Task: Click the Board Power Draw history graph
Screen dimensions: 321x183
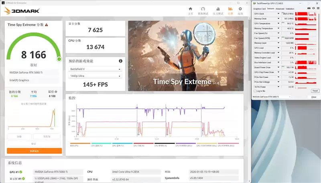Action: 306,67
